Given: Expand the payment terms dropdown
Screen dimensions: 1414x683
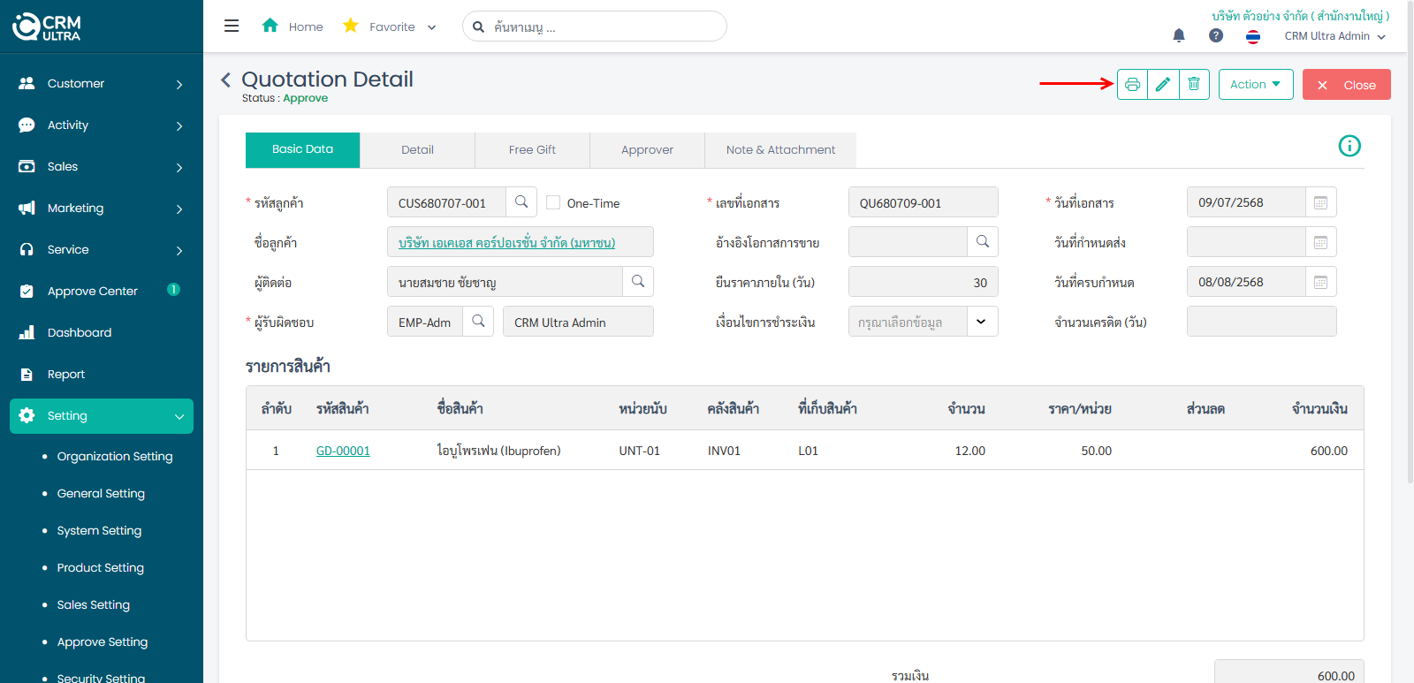Looking at the screenshot, I should click(x=981, y=322).
